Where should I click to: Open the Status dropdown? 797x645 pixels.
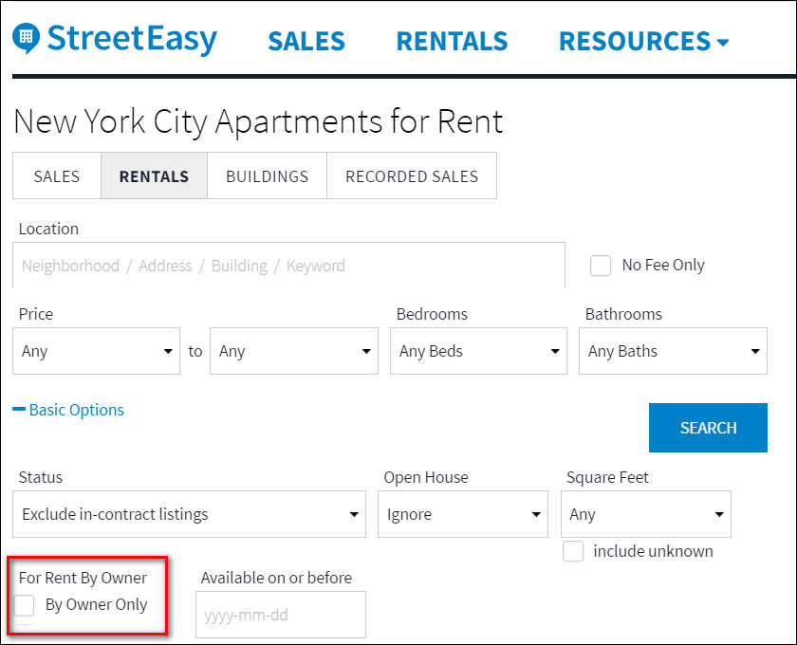[189, 514]
